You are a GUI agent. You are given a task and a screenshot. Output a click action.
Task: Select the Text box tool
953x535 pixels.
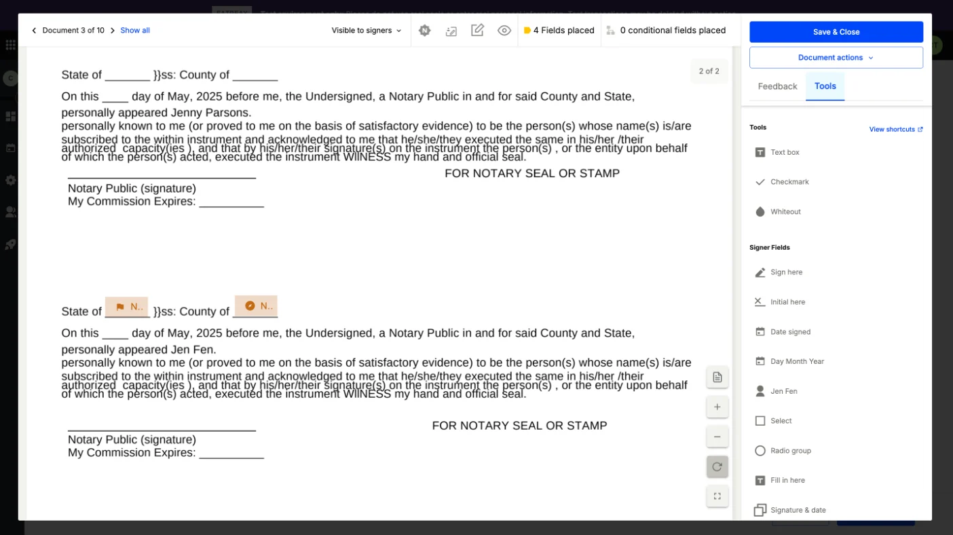pyautogui.click(x=778, y=152)
